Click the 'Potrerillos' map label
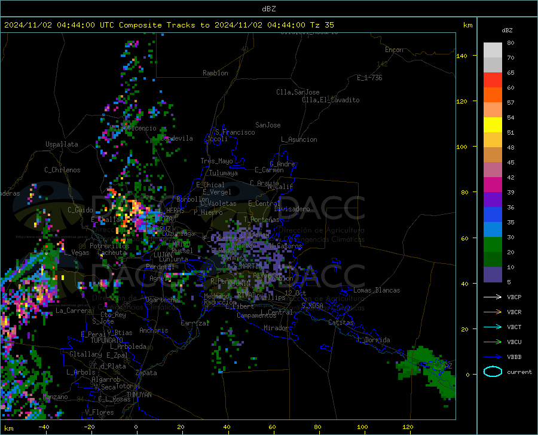The image size is (538, 435). (109, 246)
